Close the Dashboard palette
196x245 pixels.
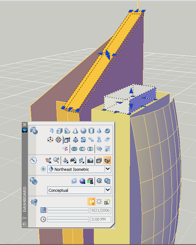click(x=25, y=124)
